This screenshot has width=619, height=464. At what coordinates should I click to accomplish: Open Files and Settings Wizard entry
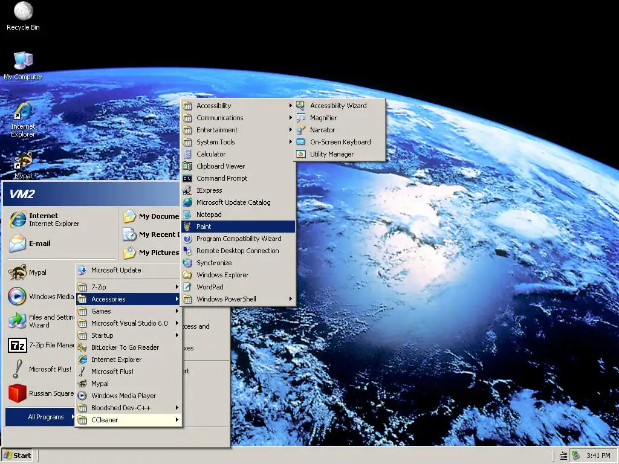[x=41, y=321]
